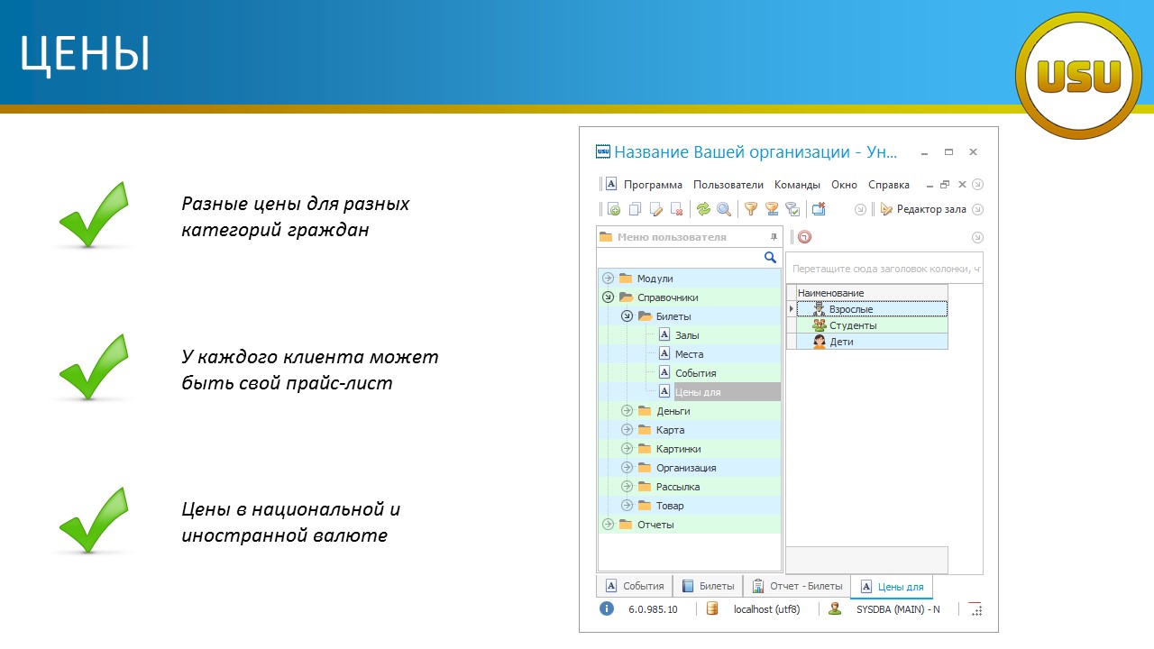Image resolution: width=1154 pixels, height=649 pixels.
Task: Click version 6.0.985.10 in status bar
Action: [653, 609]
